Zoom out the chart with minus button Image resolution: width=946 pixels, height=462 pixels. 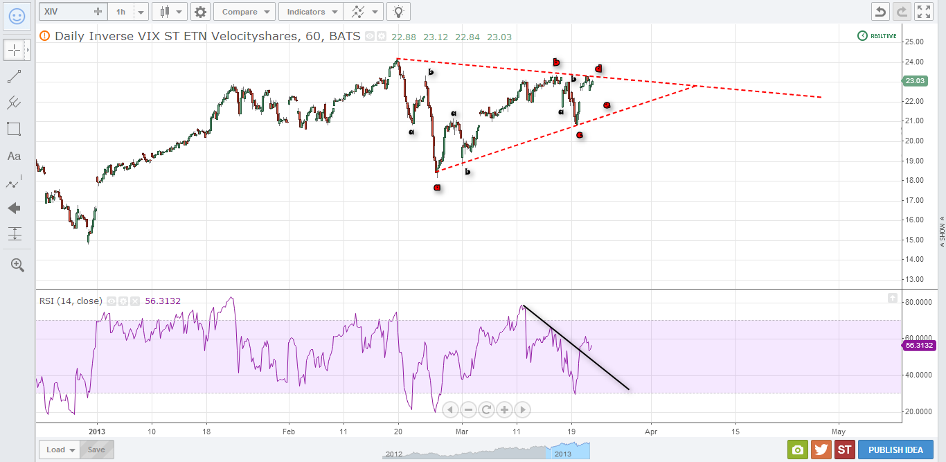point(468,409)
